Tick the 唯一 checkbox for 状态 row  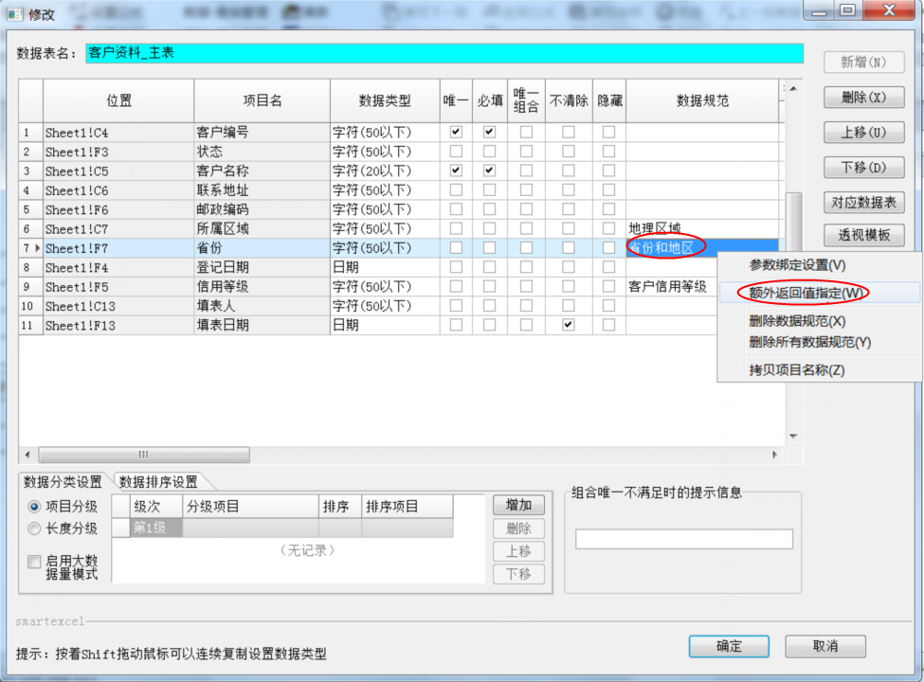tap(456, 152)
